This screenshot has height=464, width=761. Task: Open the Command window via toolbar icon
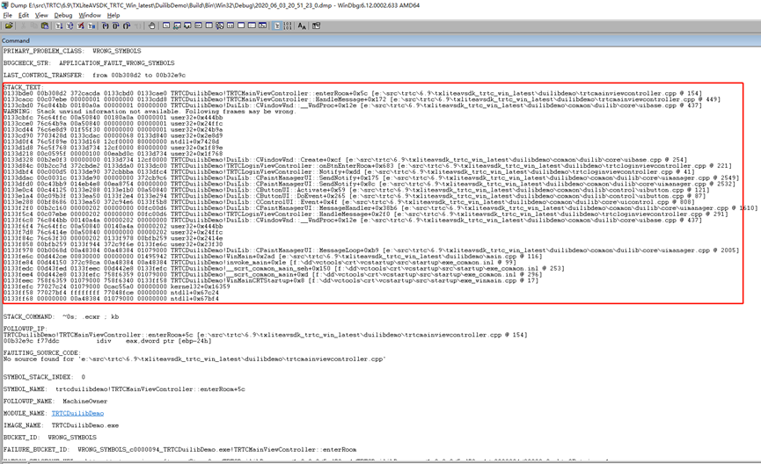[x=166, y=25]
